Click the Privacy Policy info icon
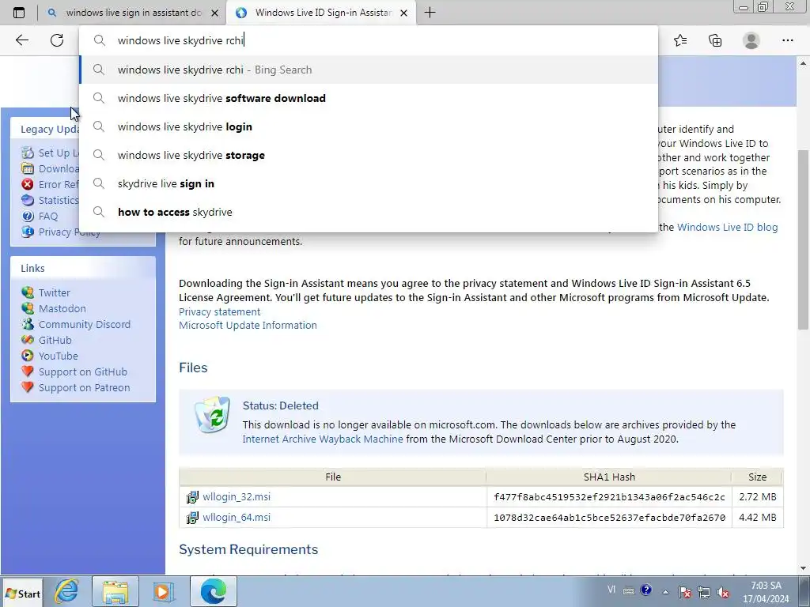 pyautogui.click(x=28, y=232)
